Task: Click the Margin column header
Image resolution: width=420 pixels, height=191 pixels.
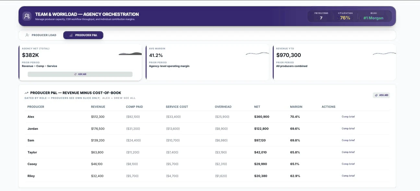Action: [296, 107]
